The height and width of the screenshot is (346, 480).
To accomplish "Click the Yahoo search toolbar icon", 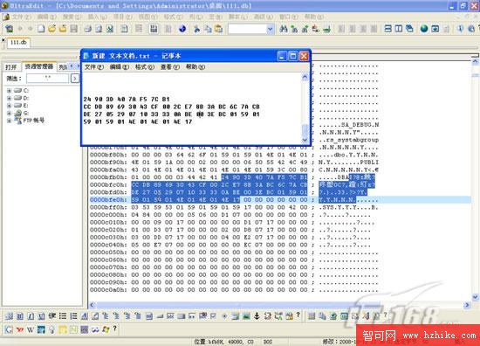I will point(20,329).
